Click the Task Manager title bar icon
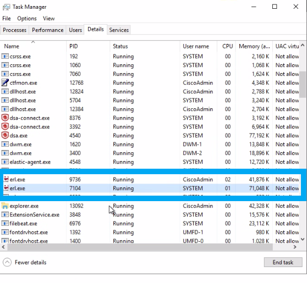 pos(6,7)
